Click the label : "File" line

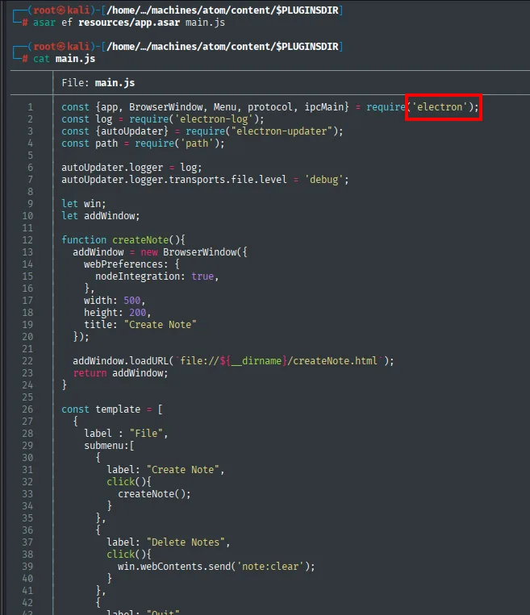click(126, 434)
